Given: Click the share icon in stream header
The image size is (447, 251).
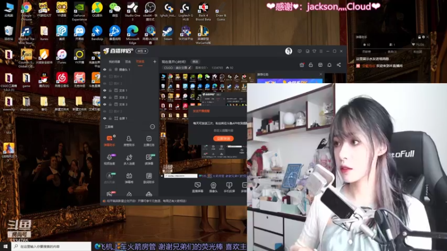Looking at the screenshot, I should click(339, 65).
